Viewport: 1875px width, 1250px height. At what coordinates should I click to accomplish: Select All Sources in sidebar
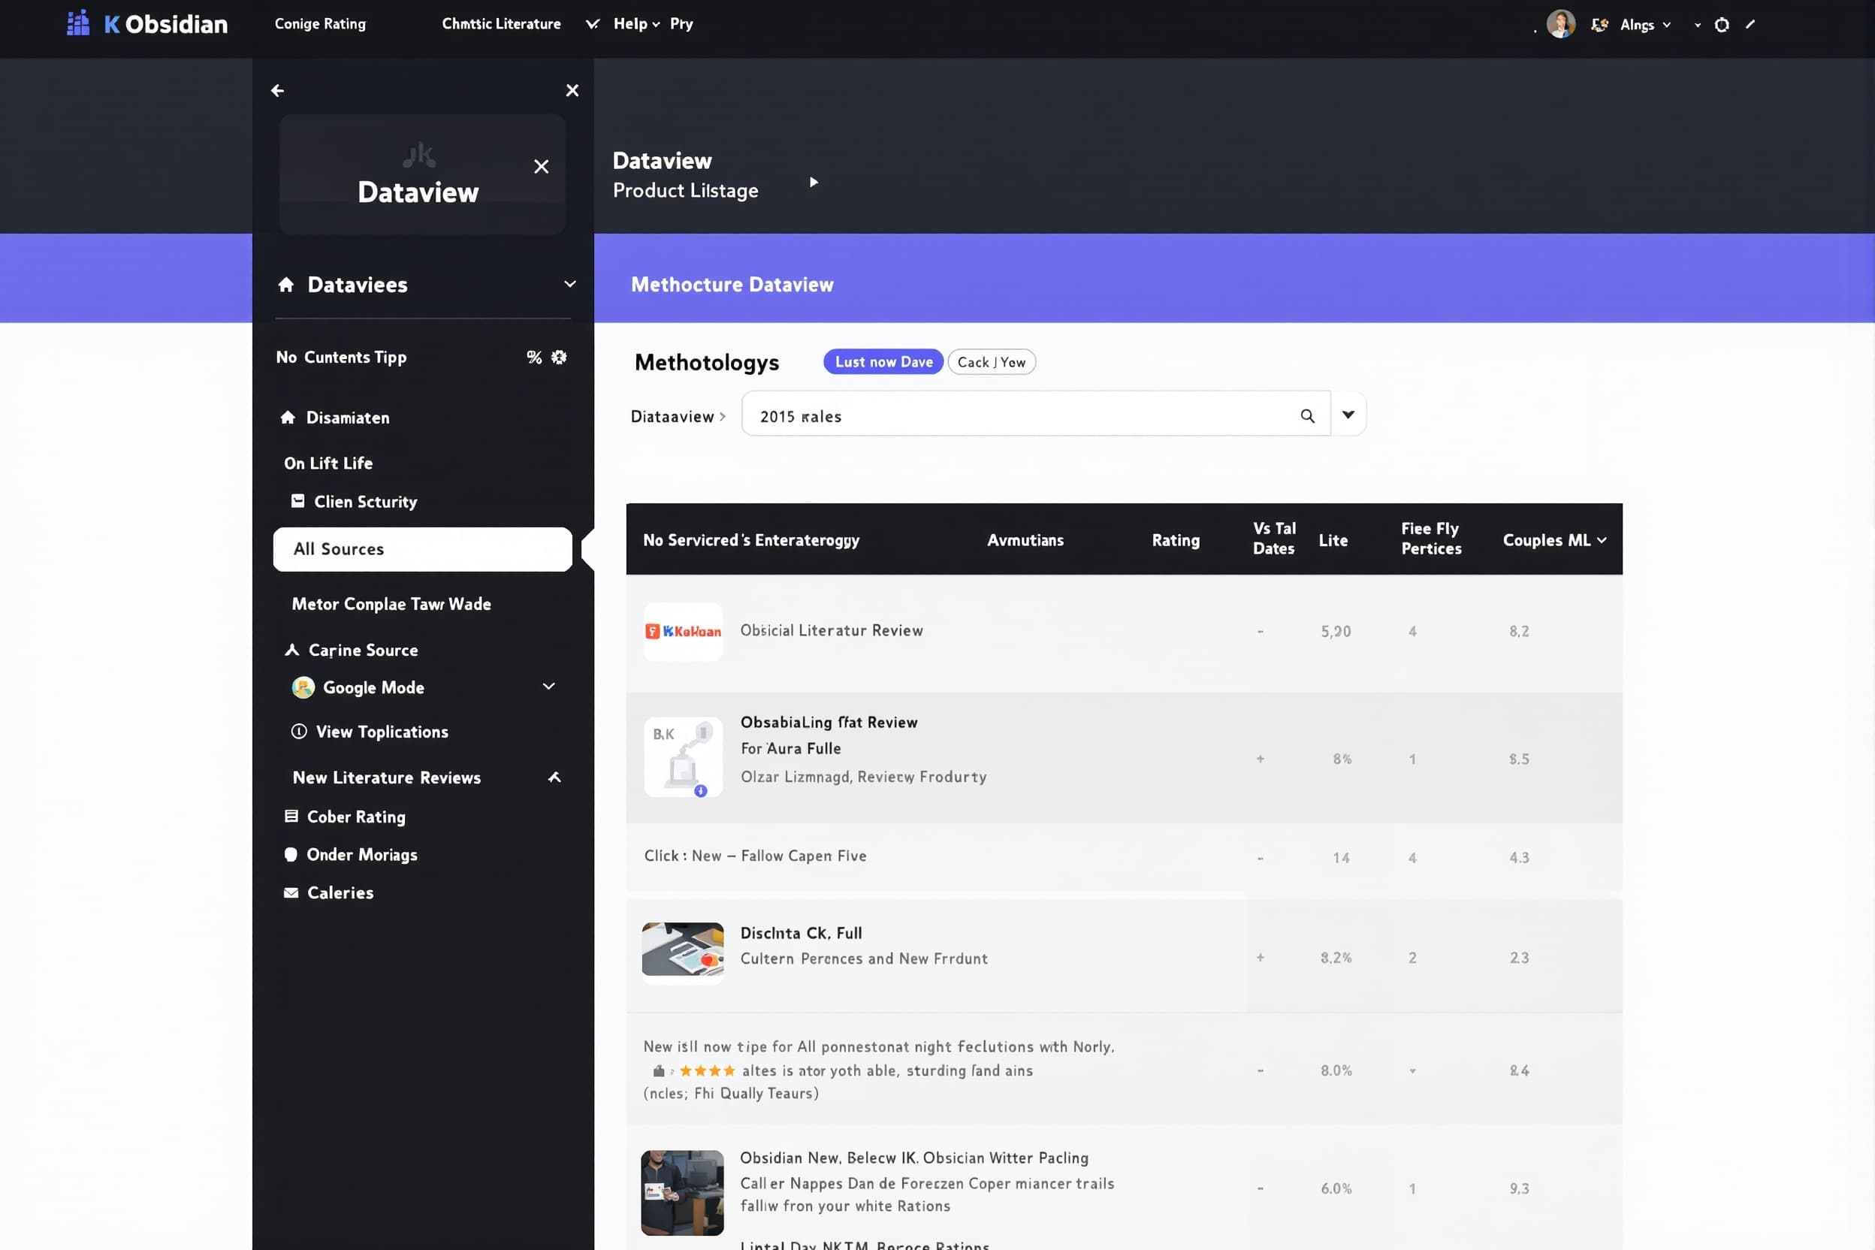click(x=422, y=549)
